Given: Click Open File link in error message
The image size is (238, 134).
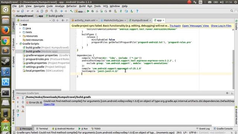Looking at the screenshot, I should pyautogui.click(x=49, y=104).
